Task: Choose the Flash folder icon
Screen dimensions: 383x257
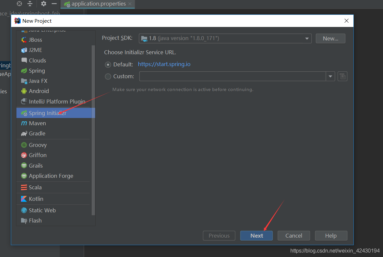Action: [x=24, y=221]
